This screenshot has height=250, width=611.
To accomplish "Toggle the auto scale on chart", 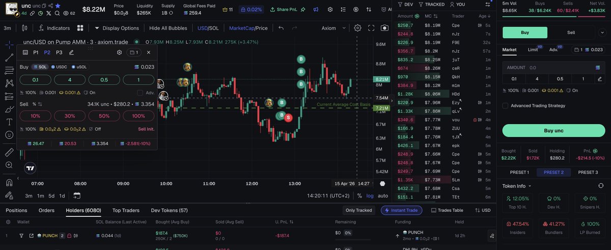I will pyautogui.click(x=383, y=196).
